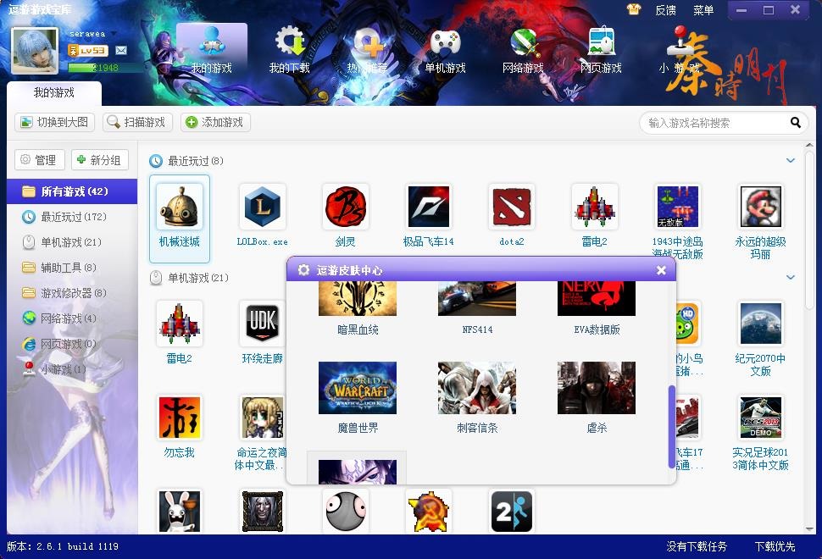This screenshot has width=822, height=559.
Task: Open the 网络游戏 top navigation
Action: 523,50
